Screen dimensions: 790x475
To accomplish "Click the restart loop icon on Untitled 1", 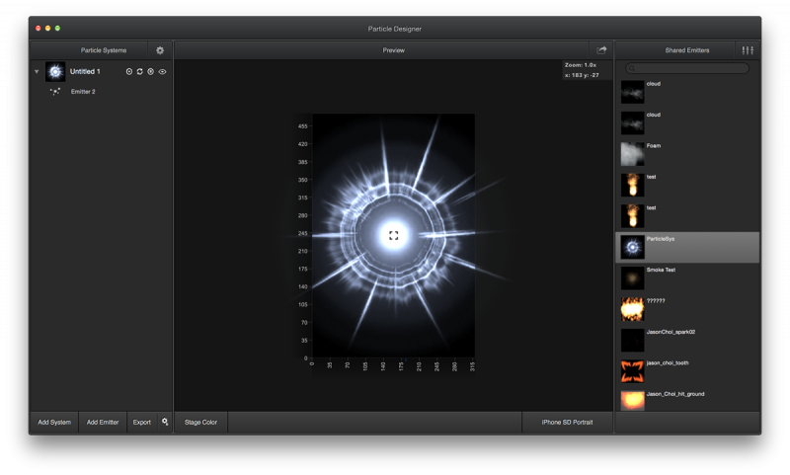I will click(x=140, y=72).
